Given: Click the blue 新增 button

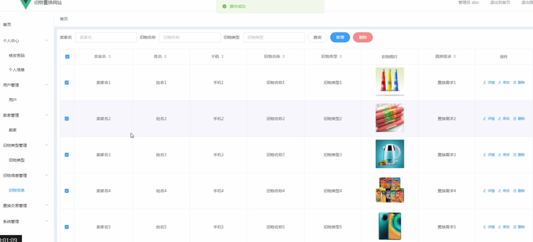Looking at the screenshot, I should point(340,37).
